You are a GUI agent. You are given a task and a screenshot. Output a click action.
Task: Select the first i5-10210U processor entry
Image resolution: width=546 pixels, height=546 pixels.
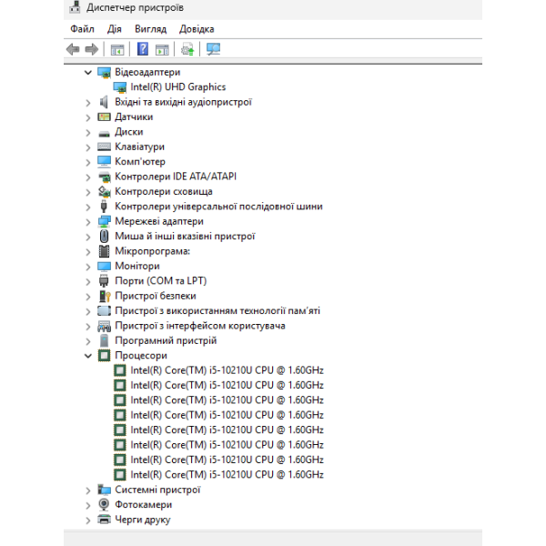coord(227,370)
